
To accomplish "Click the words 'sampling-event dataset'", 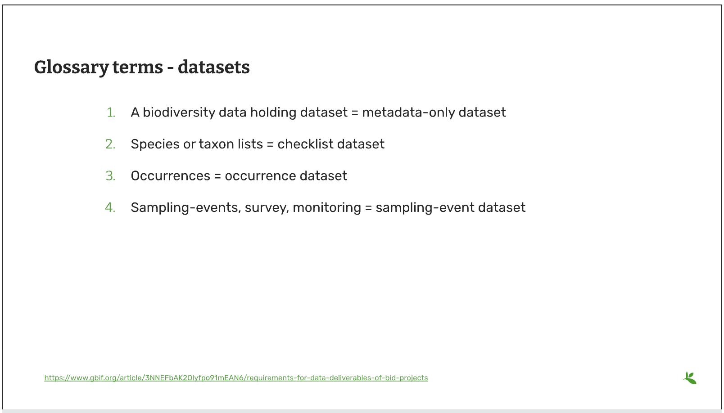I will (x=450, y=207).
